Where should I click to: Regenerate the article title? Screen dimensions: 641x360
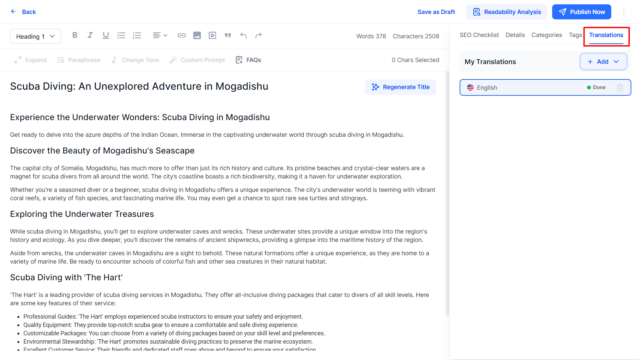[400, 87]
